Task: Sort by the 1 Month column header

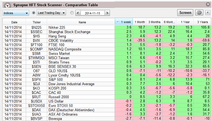Action: 139,22
